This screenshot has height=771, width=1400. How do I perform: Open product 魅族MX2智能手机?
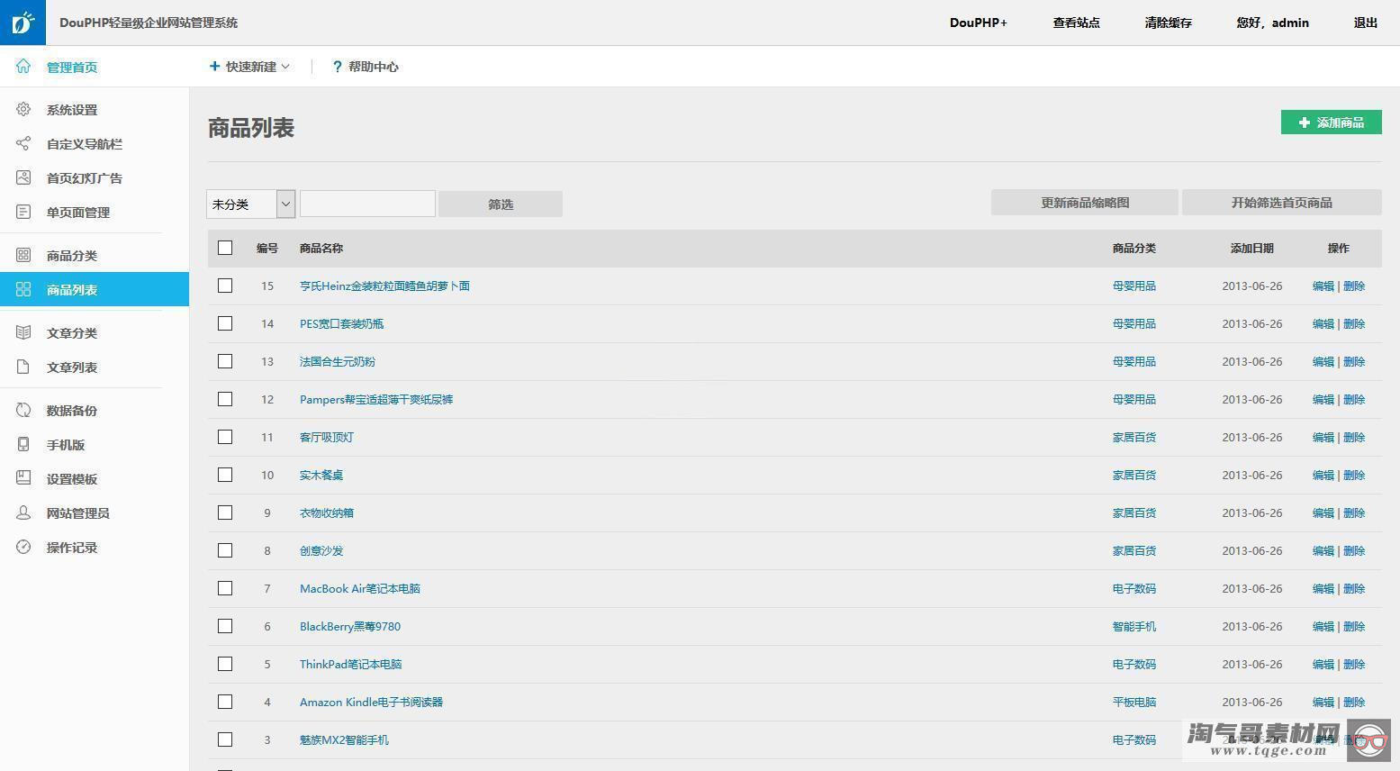(344, 739)
